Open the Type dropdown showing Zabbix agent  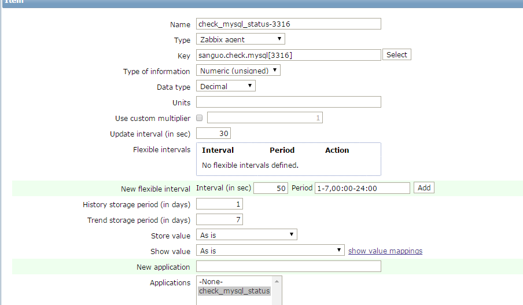pos(241,39)
